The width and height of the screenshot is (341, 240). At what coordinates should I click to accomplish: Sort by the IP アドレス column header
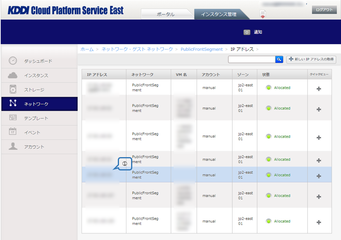click(x=104, y=75)
